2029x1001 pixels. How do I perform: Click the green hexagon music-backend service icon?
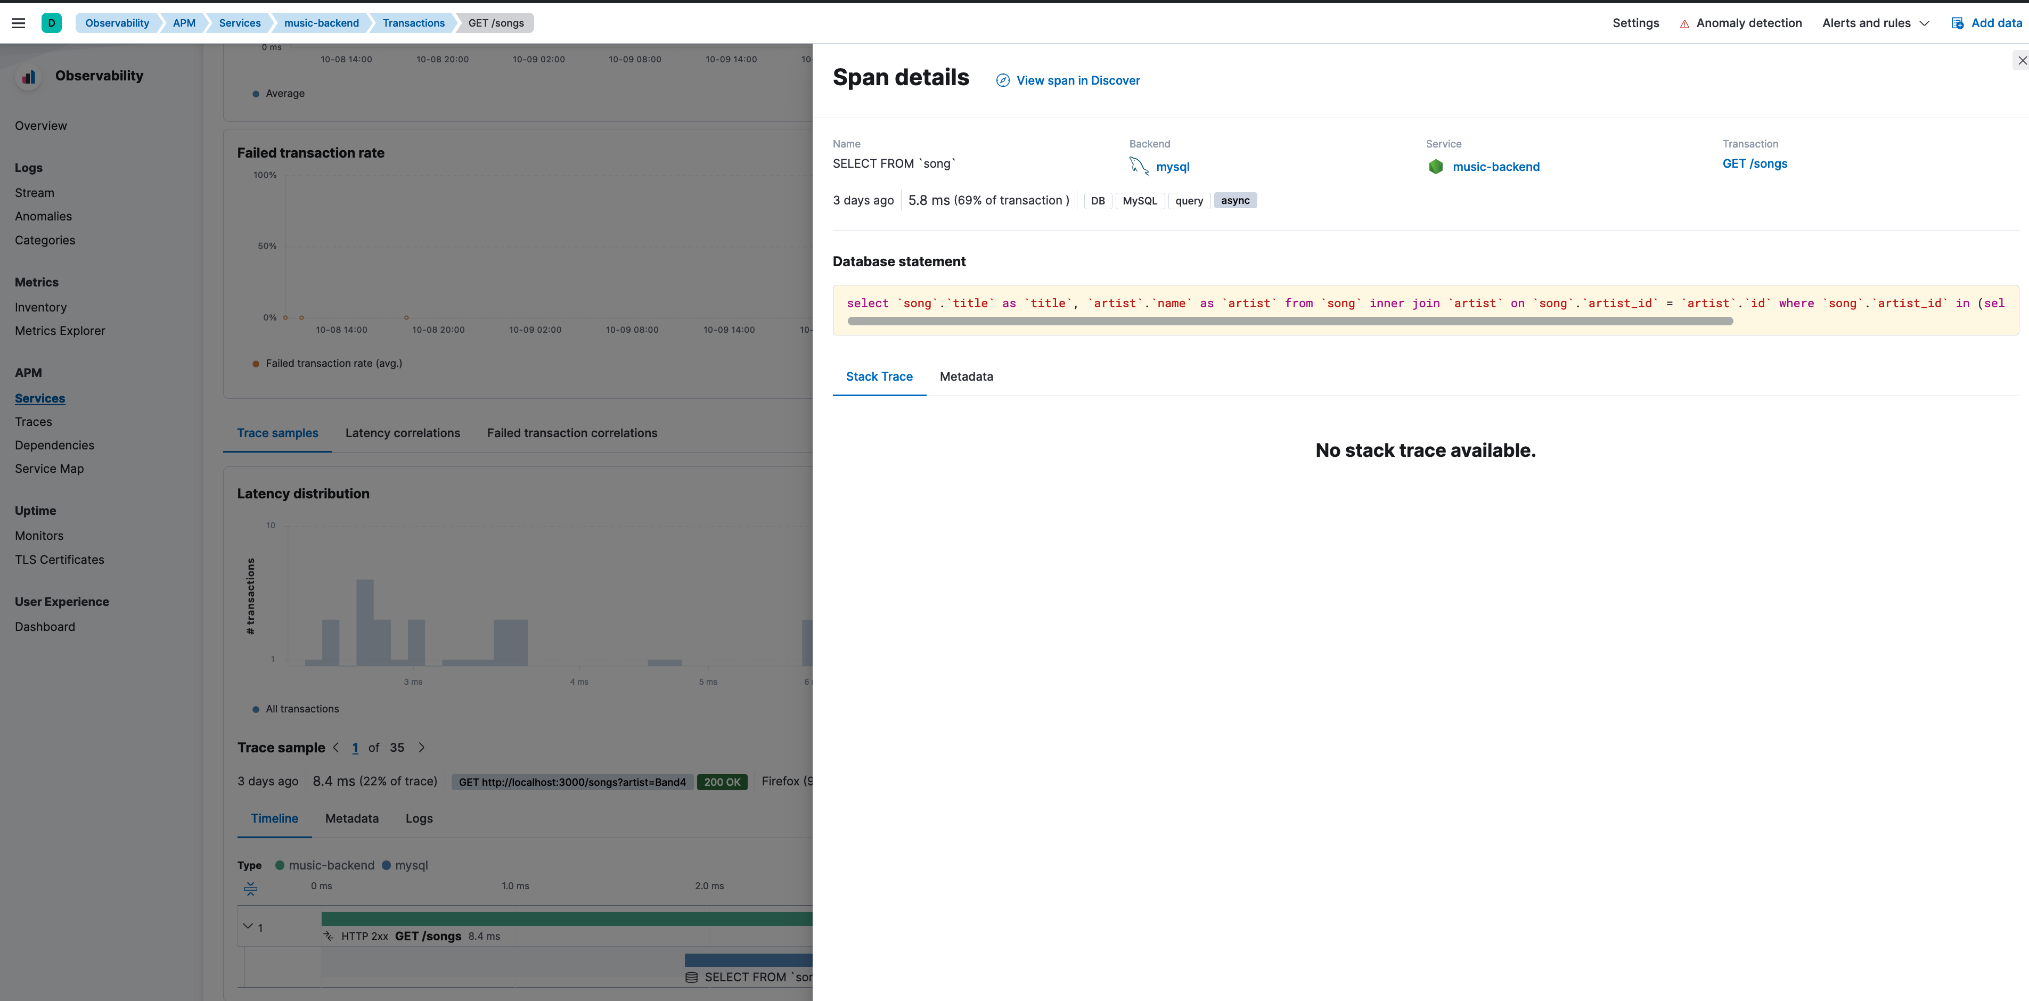(1436, 167)
